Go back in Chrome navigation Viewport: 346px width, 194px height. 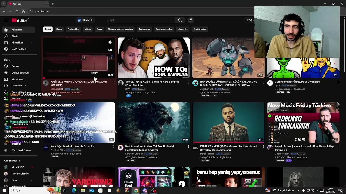4,11
